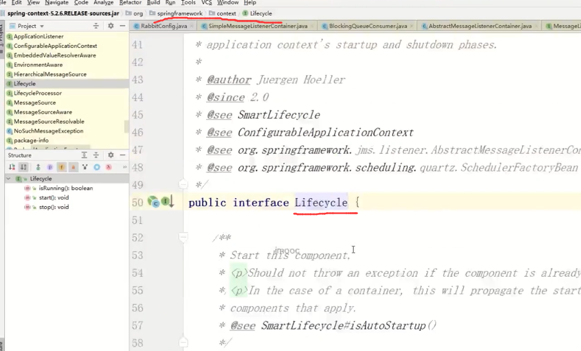Collapse the Javadoc fold marker at line 49
581x351 pixels.
183,184
